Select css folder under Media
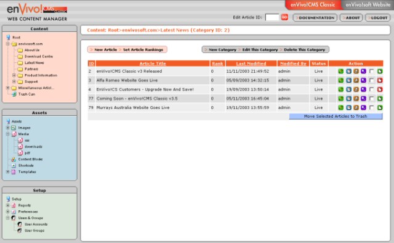Screen dimensions: 394x243 27,140
